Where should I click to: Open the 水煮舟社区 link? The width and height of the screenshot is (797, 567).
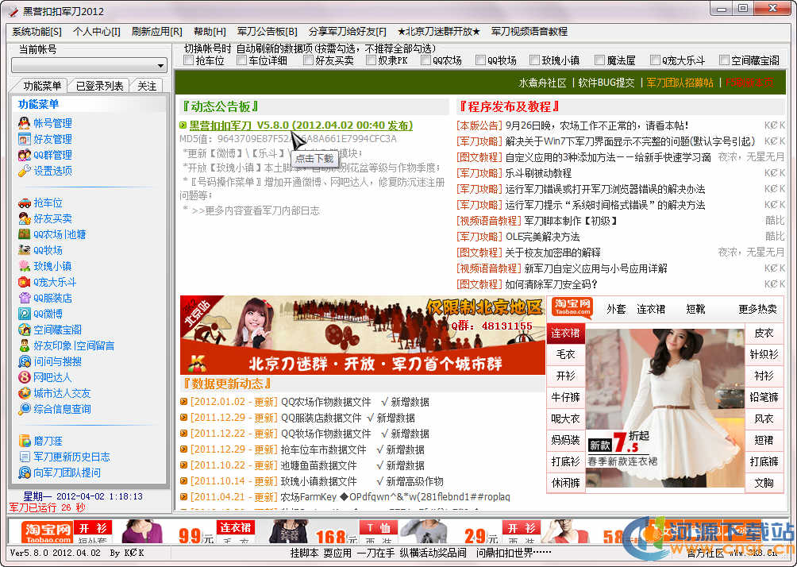coord(542,83)
